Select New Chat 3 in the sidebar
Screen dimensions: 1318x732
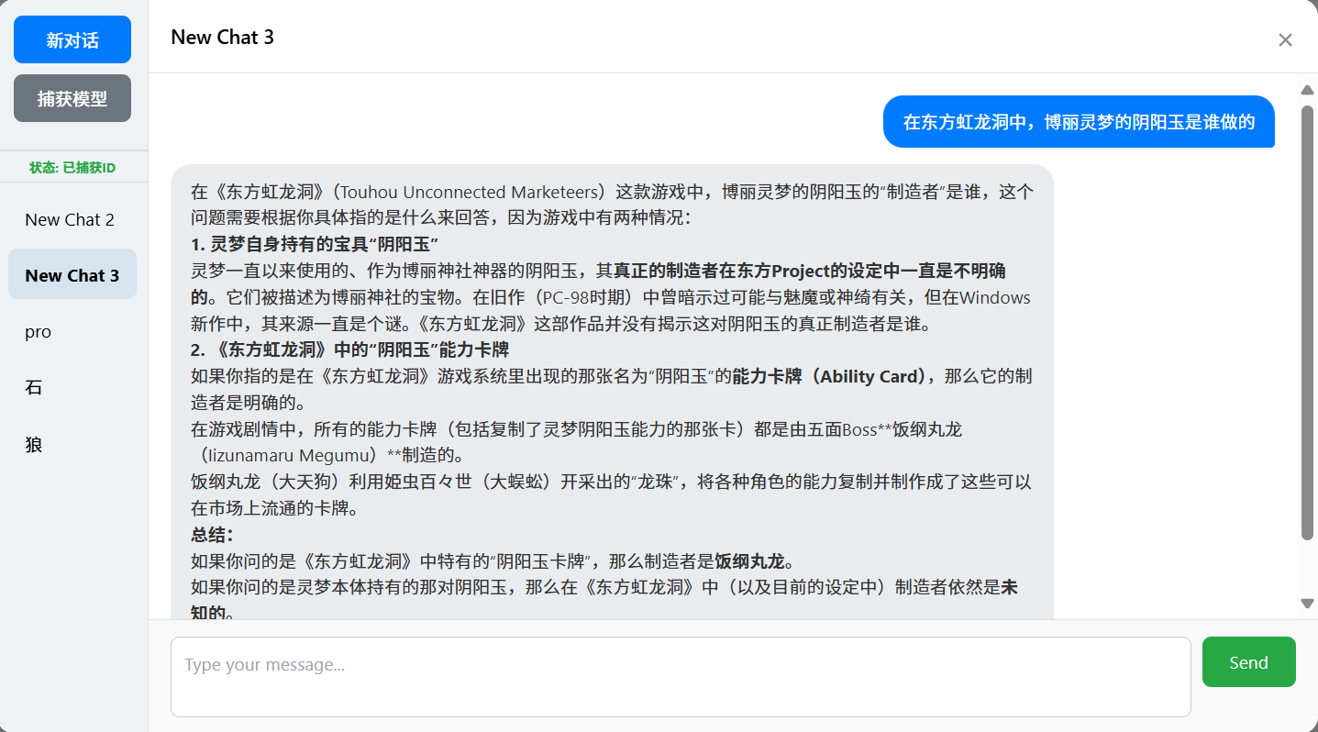(72, 275)
